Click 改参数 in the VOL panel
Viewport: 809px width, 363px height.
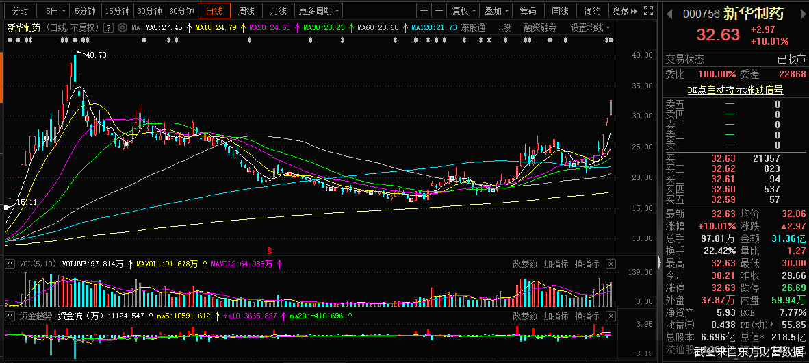point(525,264)
